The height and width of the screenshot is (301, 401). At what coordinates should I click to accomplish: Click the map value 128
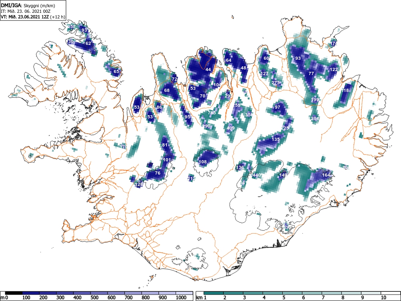(139, 184)
